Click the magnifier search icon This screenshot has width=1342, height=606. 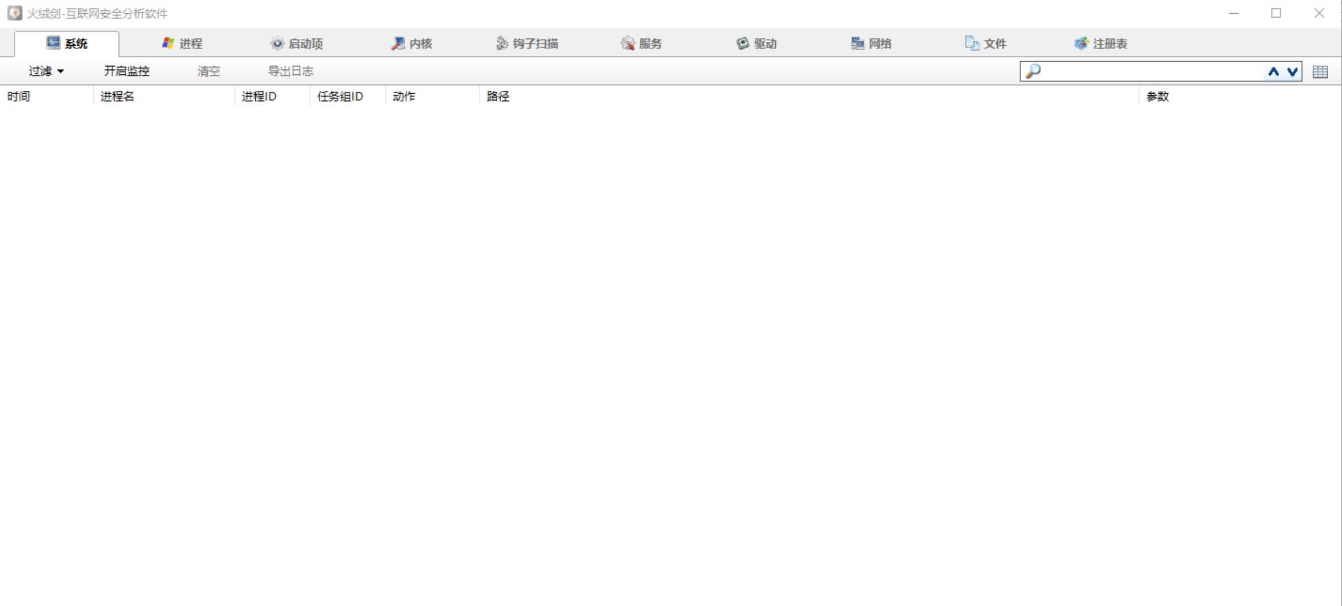1033,71
